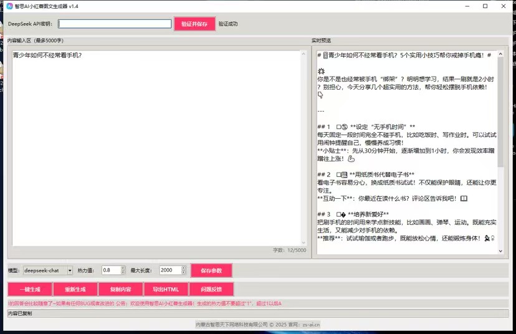This screenshot has height=334, width=516.
Task: Click the 复制内容 button
Action: point(121,289)
